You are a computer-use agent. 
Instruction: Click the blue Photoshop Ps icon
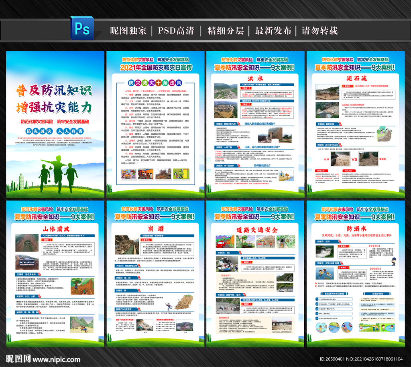(x=82, y=28)
